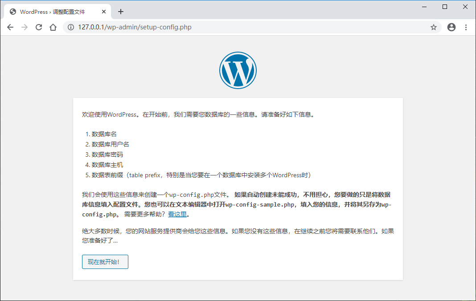
Task: Click the browser forward arrow
Action: 25,27
